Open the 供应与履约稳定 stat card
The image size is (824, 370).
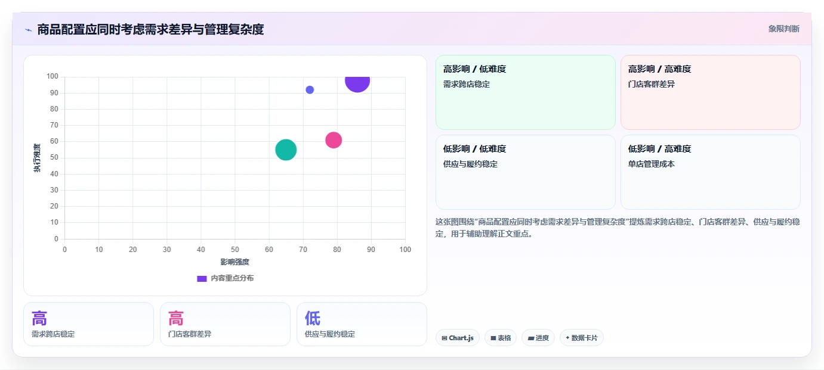click(362, 324)
